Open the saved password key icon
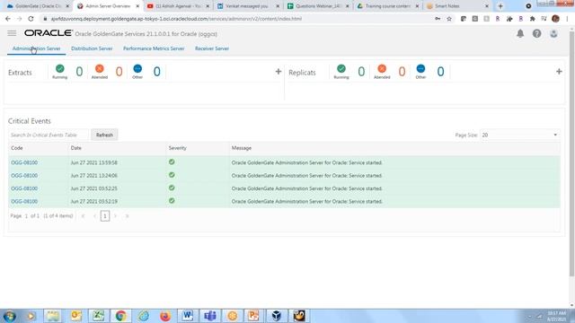Viewport: 575px width, 323px height. click(x=438, y=19)
